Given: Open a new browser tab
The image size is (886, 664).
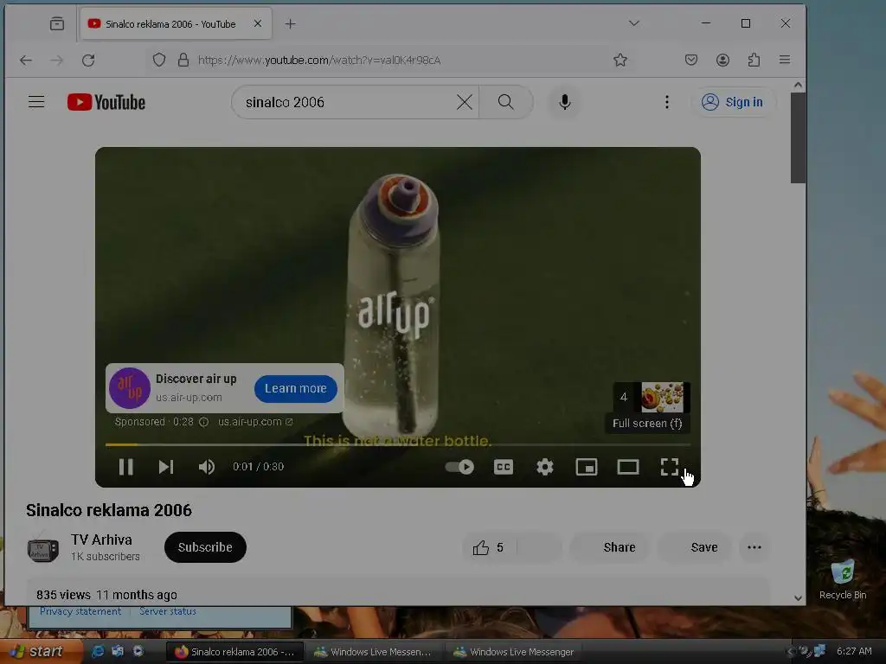Looking at the screenshot, I should tap(290, 23).
